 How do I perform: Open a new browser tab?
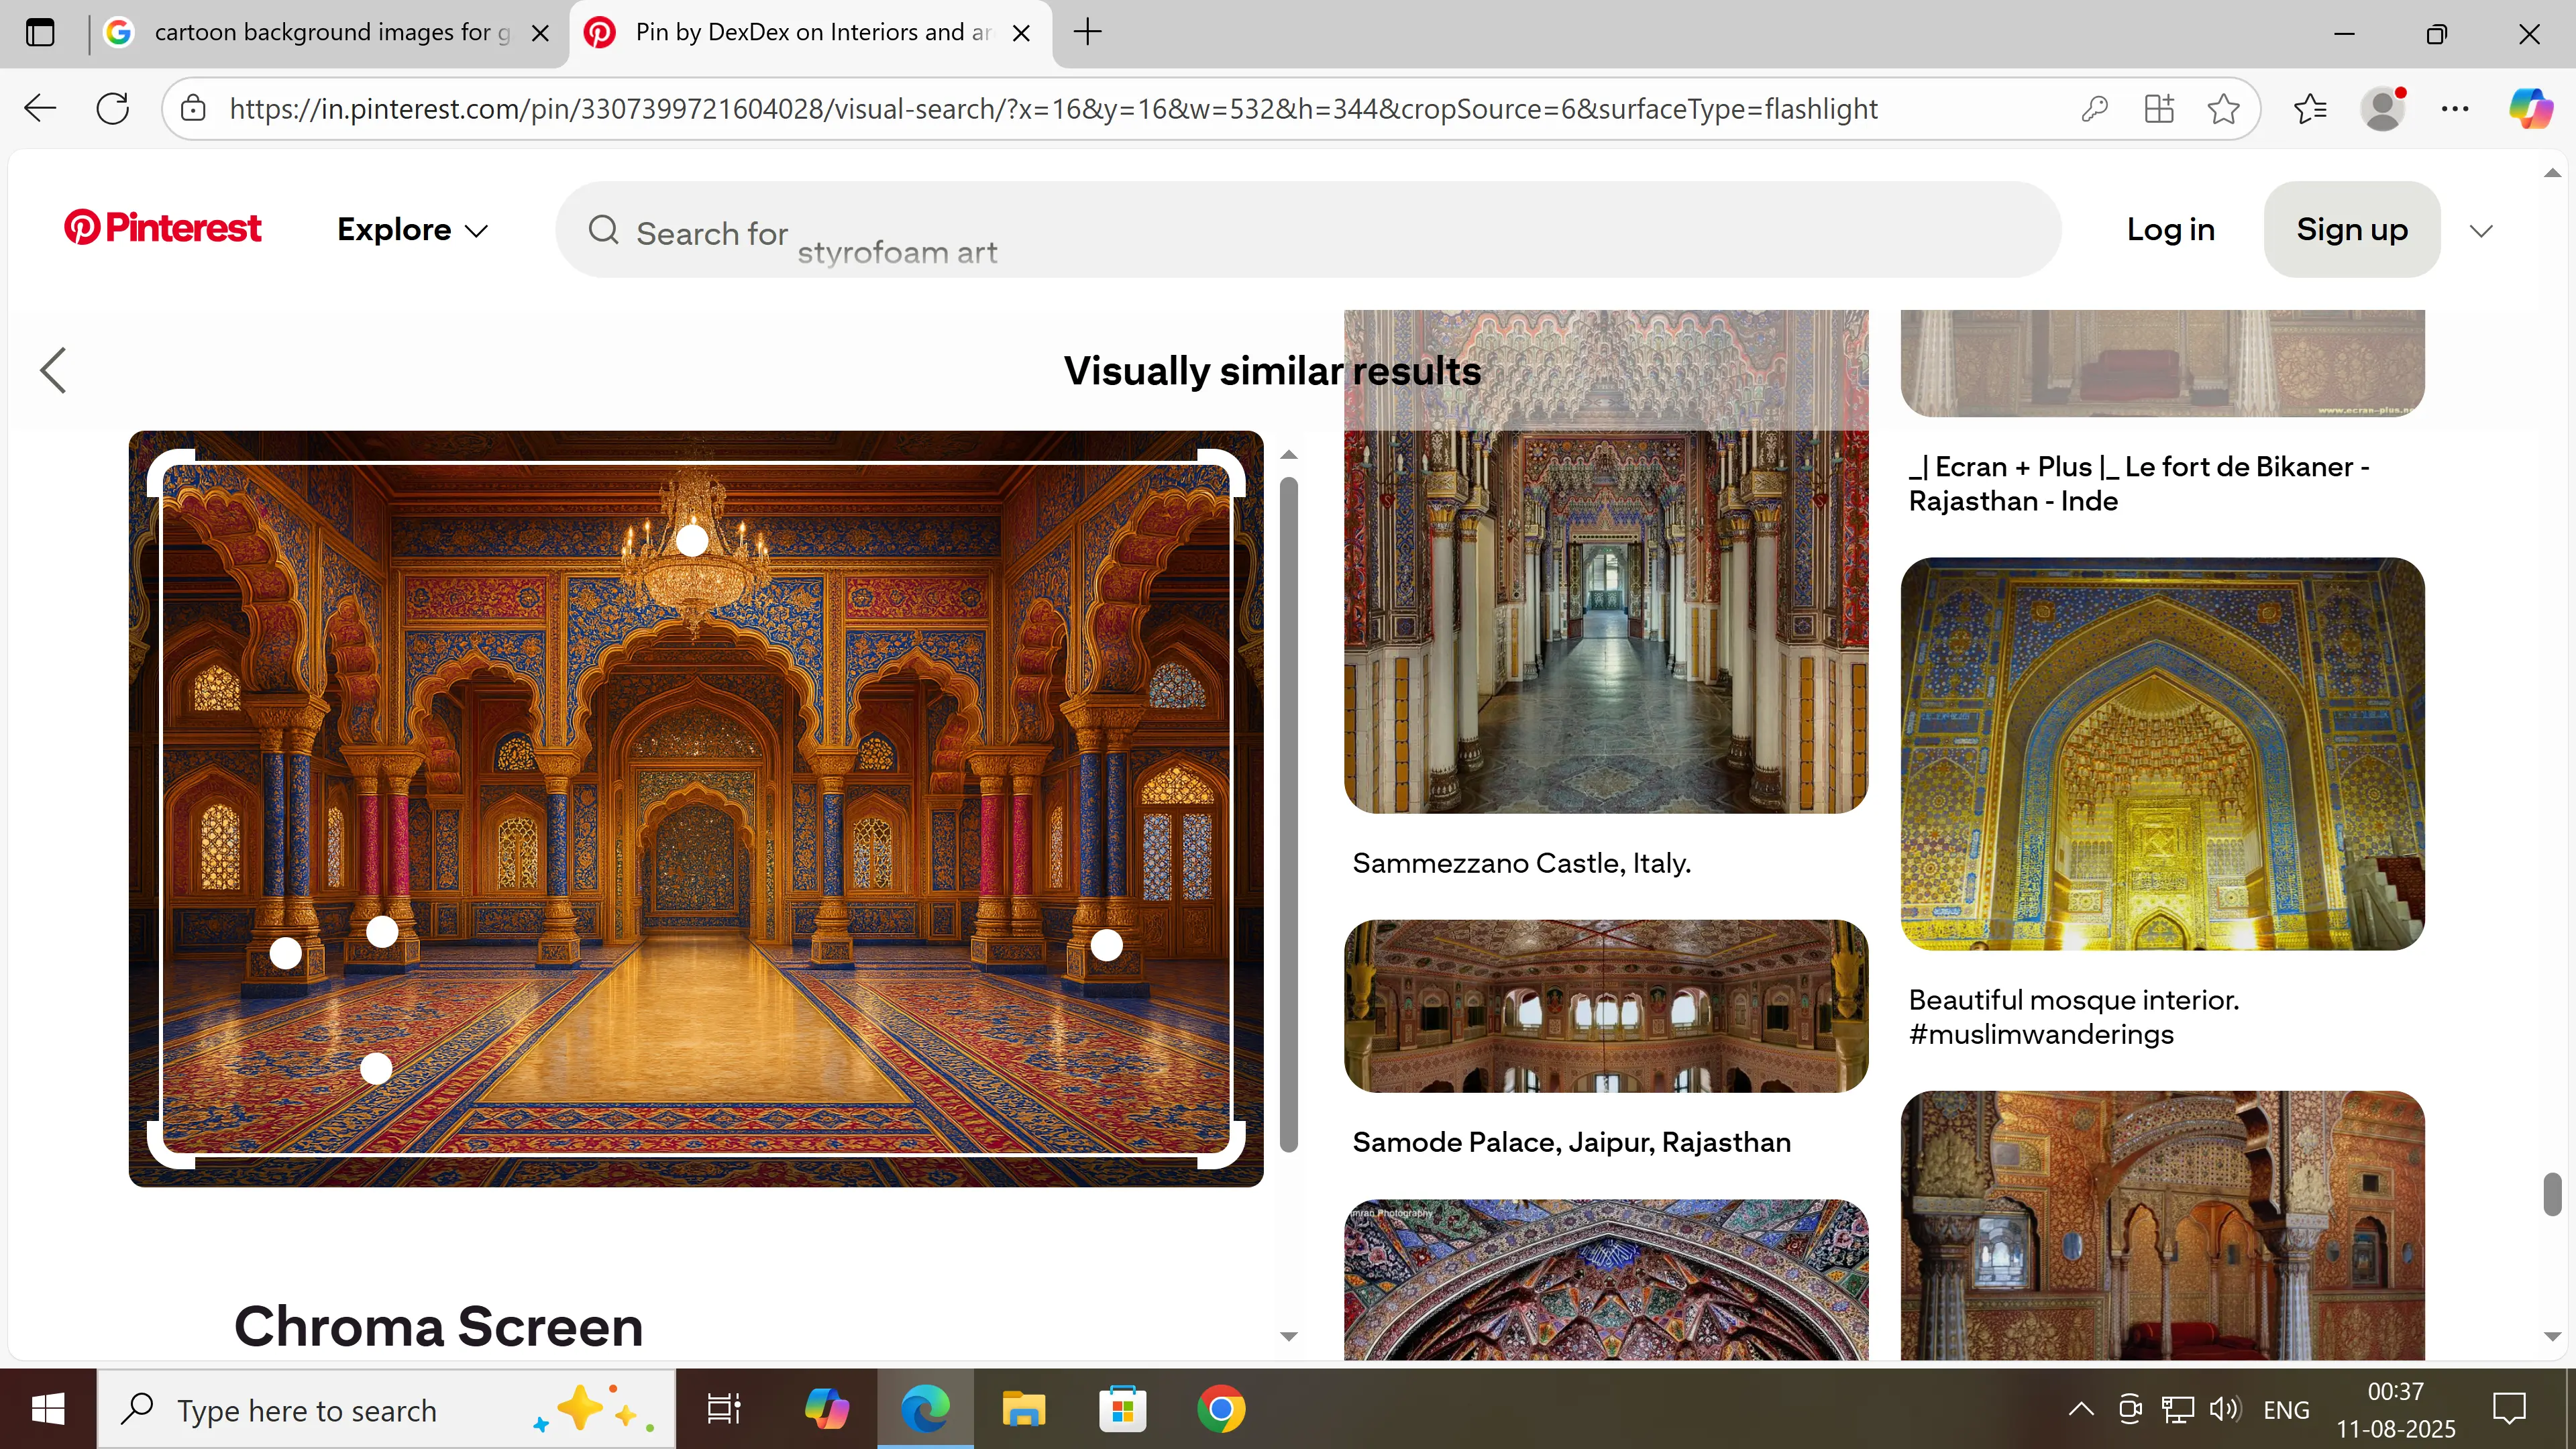[1087, 32]
